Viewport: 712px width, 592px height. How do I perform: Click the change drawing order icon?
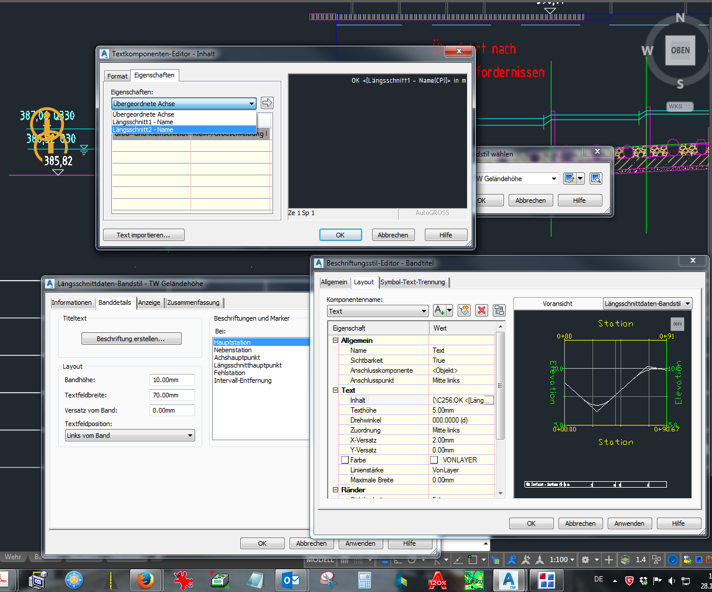tap(499, 311)
